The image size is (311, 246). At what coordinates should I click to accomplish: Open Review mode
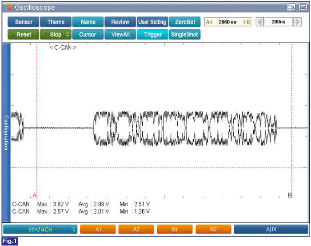click(120, 22)
